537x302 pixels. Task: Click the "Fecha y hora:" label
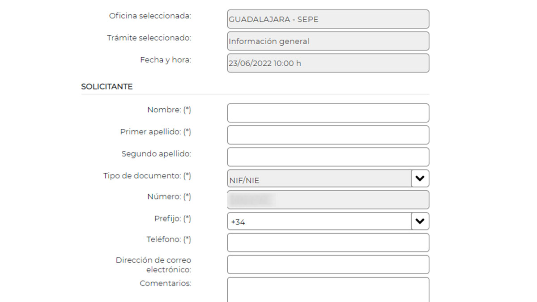pos(165,60)
